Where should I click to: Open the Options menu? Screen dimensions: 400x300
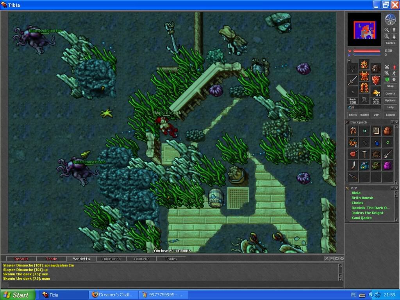390,100
